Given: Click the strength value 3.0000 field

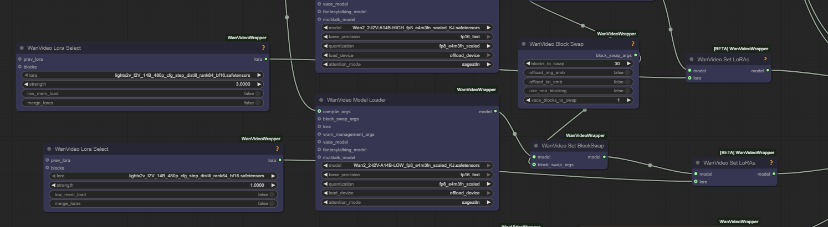Looking at the screenshot, I should (243, 85).
